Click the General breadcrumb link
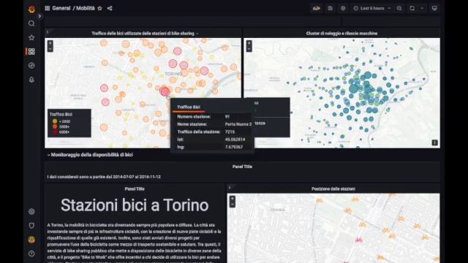 click(61, 8)
